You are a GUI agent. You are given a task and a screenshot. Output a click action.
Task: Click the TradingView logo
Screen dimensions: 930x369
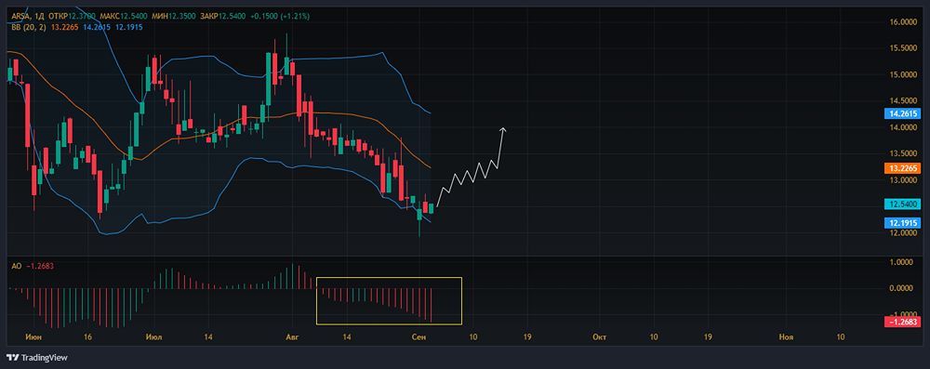[37, 358]
